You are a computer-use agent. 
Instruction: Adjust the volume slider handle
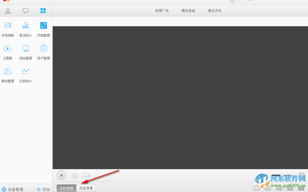pyautogui.click(x=282, y=175)
